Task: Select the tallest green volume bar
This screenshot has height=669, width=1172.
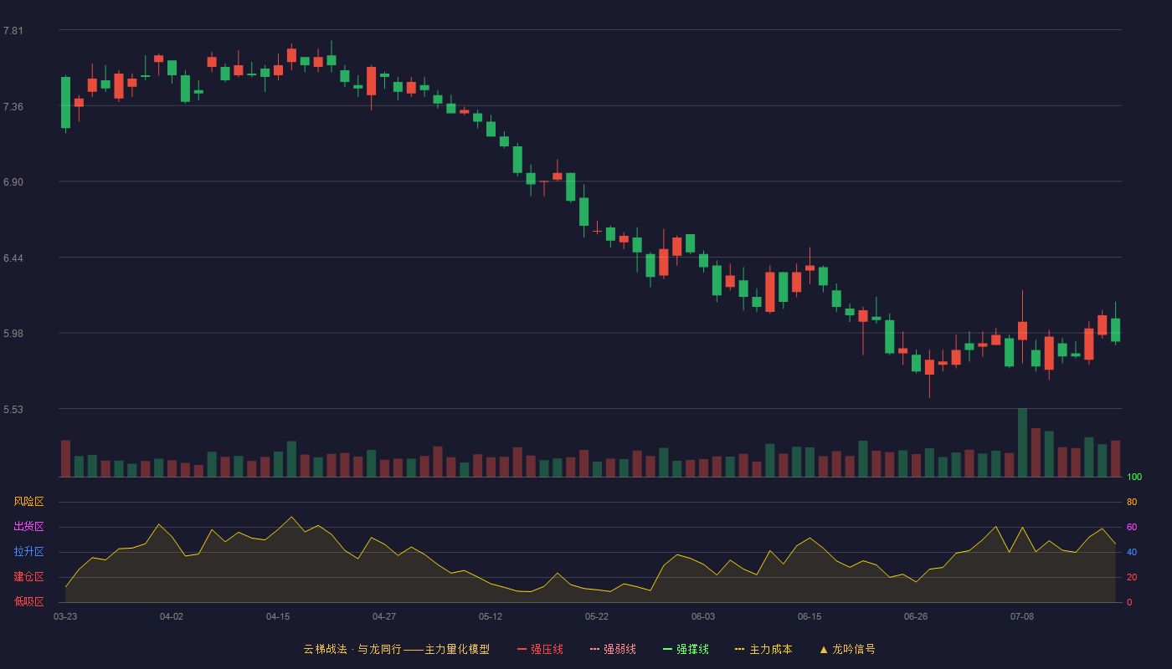Action: [x=1022, y=442]
